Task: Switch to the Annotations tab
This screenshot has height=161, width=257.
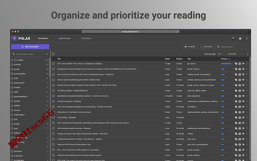Action: click(x=65, y=39)
